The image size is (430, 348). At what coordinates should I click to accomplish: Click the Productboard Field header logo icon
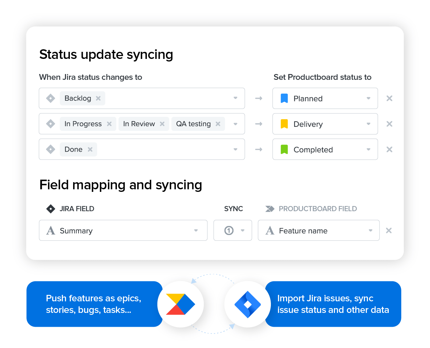(270, 209)
